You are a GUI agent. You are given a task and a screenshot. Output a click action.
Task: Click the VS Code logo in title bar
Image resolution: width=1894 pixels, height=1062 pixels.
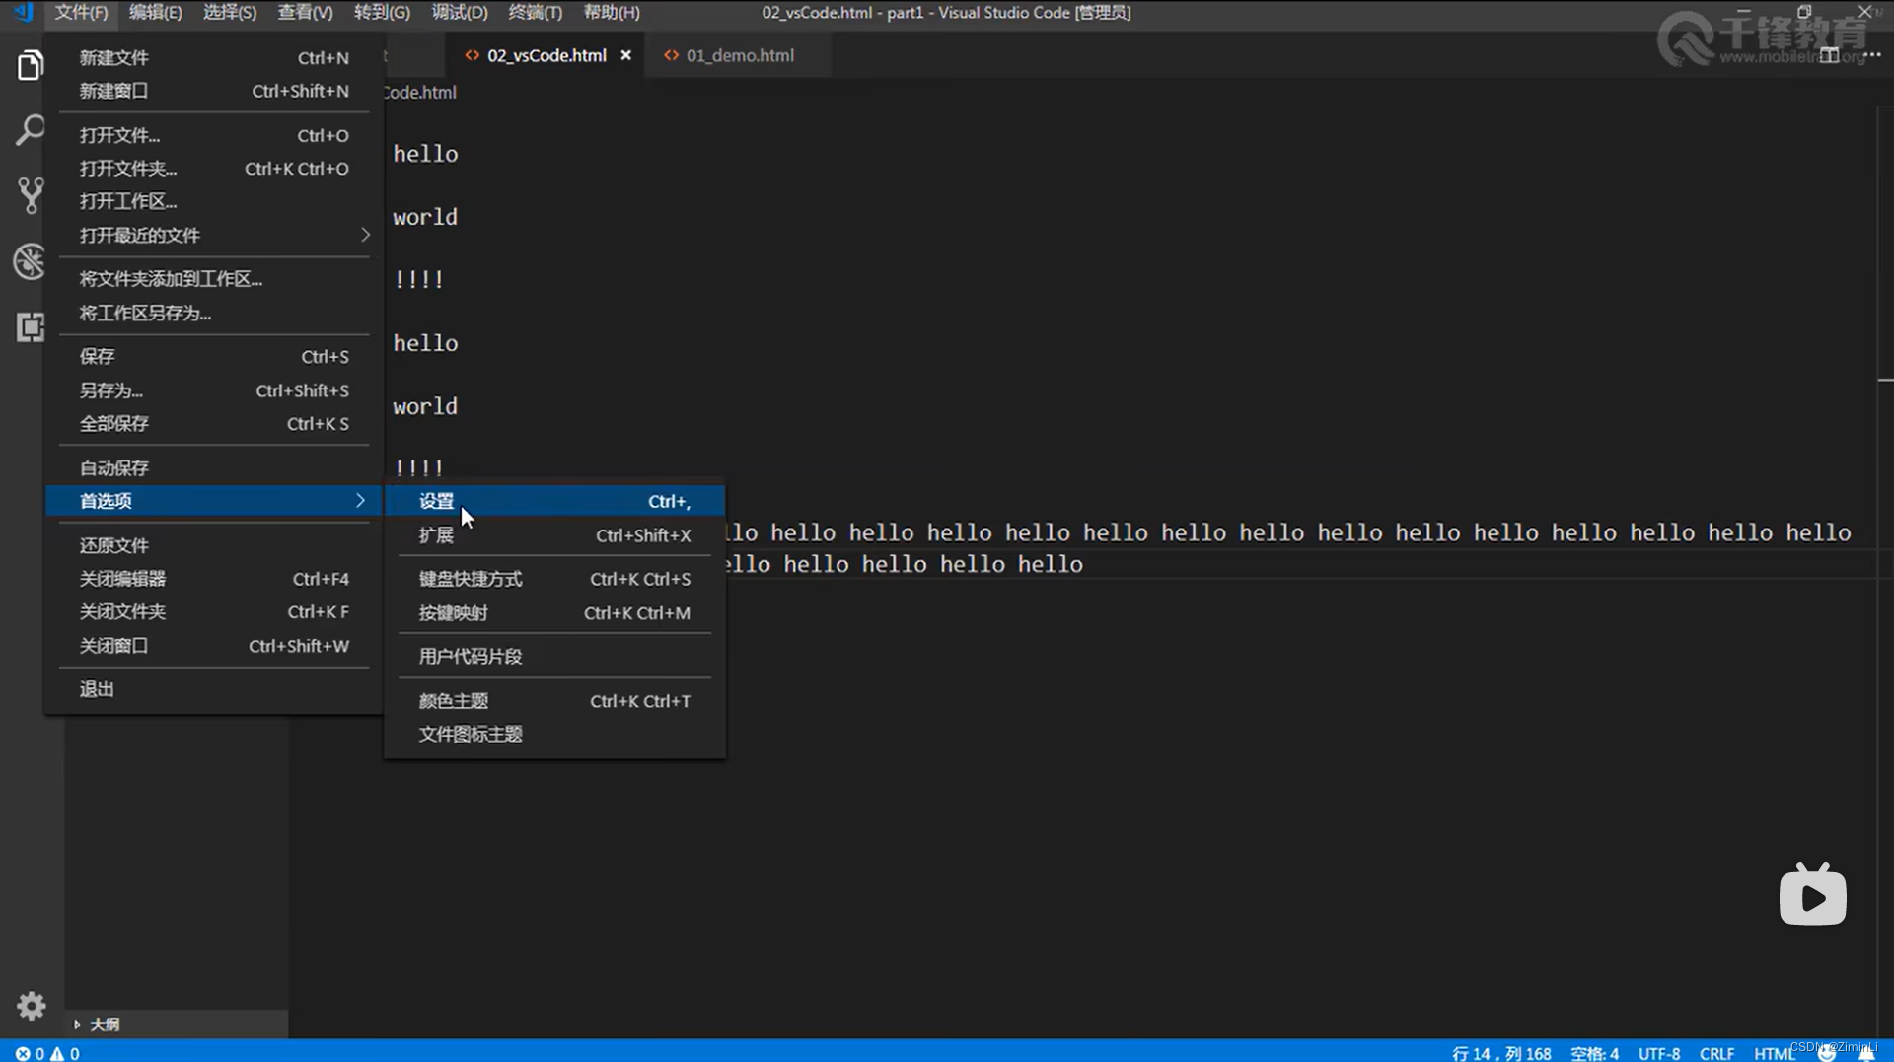click(x=23, y=13)
